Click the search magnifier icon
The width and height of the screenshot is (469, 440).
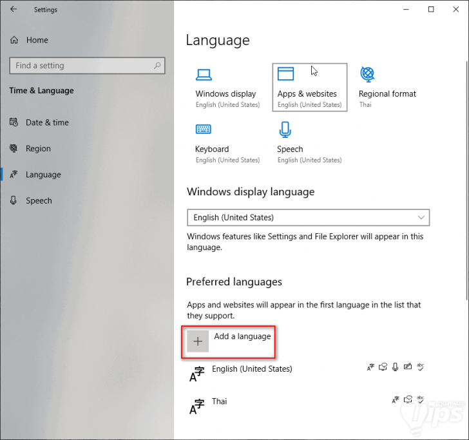(157, 66)
